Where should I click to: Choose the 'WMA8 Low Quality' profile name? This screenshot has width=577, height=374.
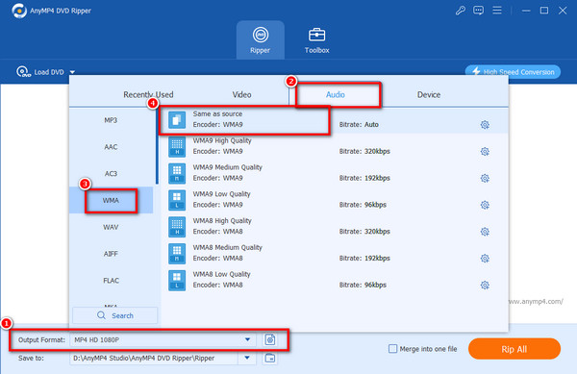[x=221, y=274]
